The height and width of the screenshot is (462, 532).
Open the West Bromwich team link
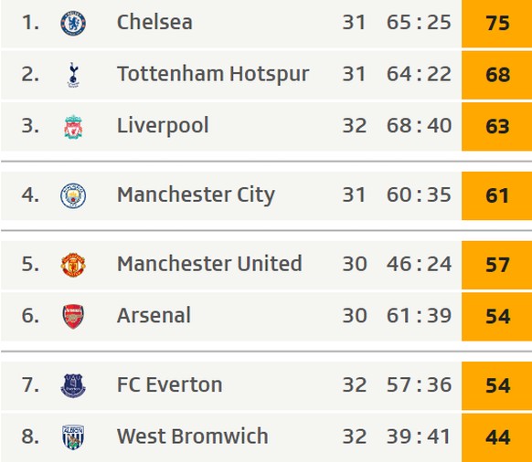point(192,436)
